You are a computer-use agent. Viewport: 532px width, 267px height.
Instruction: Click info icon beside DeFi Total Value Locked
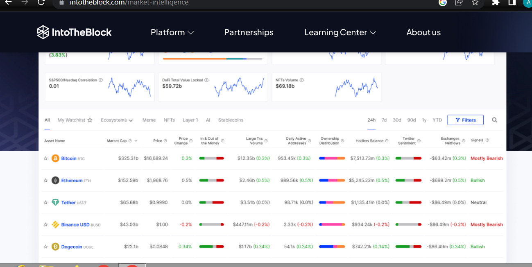206,80
